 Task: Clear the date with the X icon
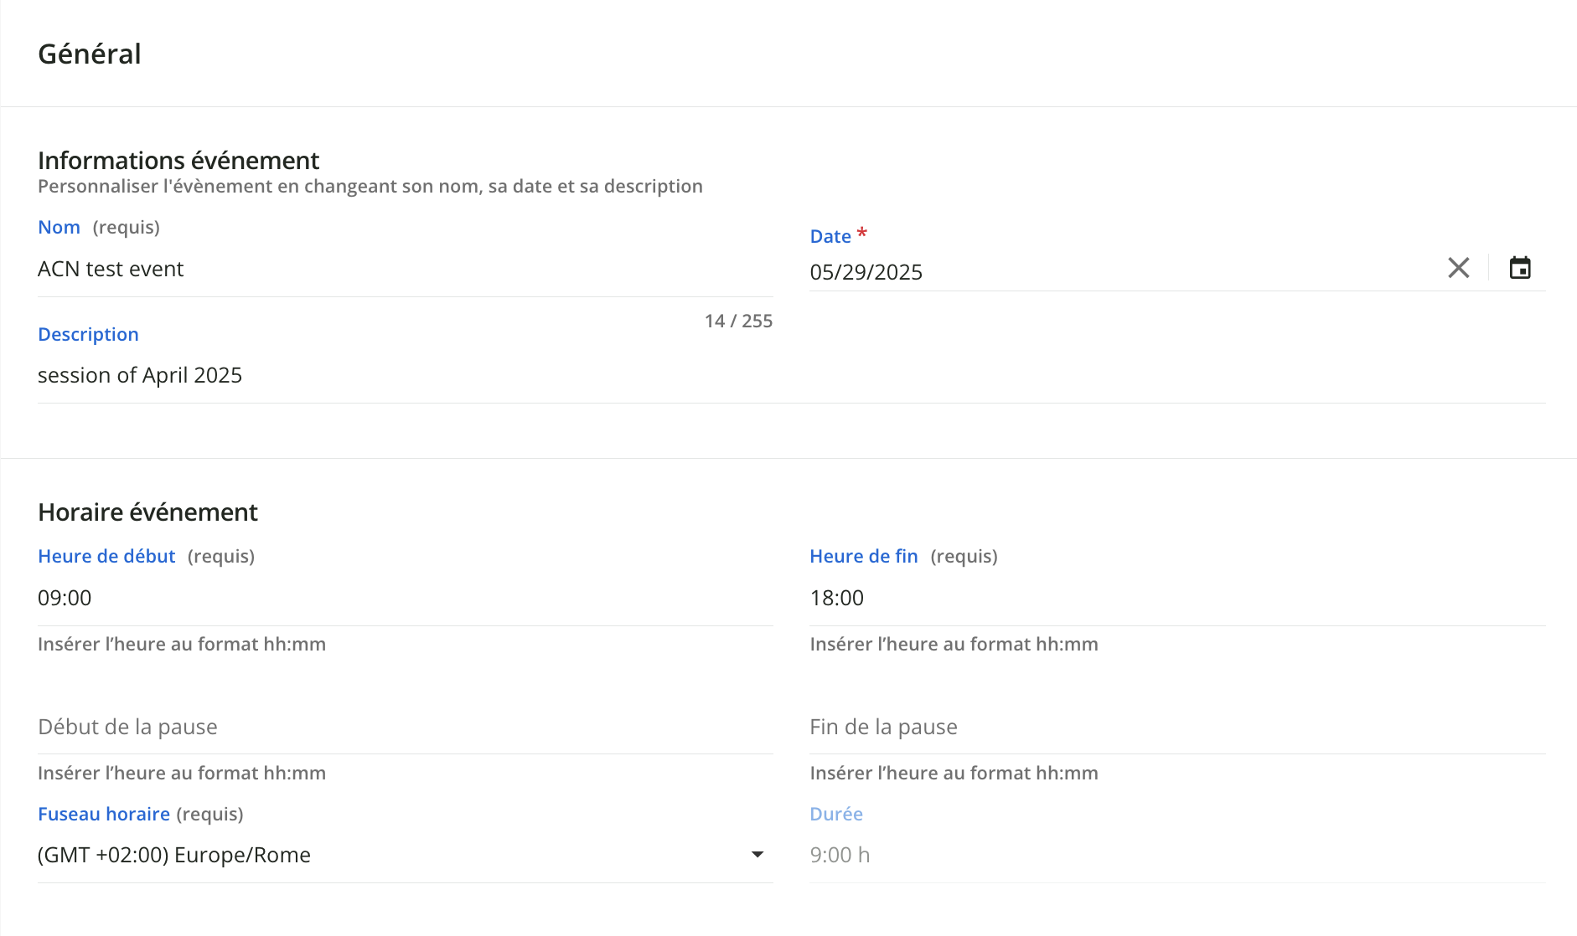(x=1458, y=268)
